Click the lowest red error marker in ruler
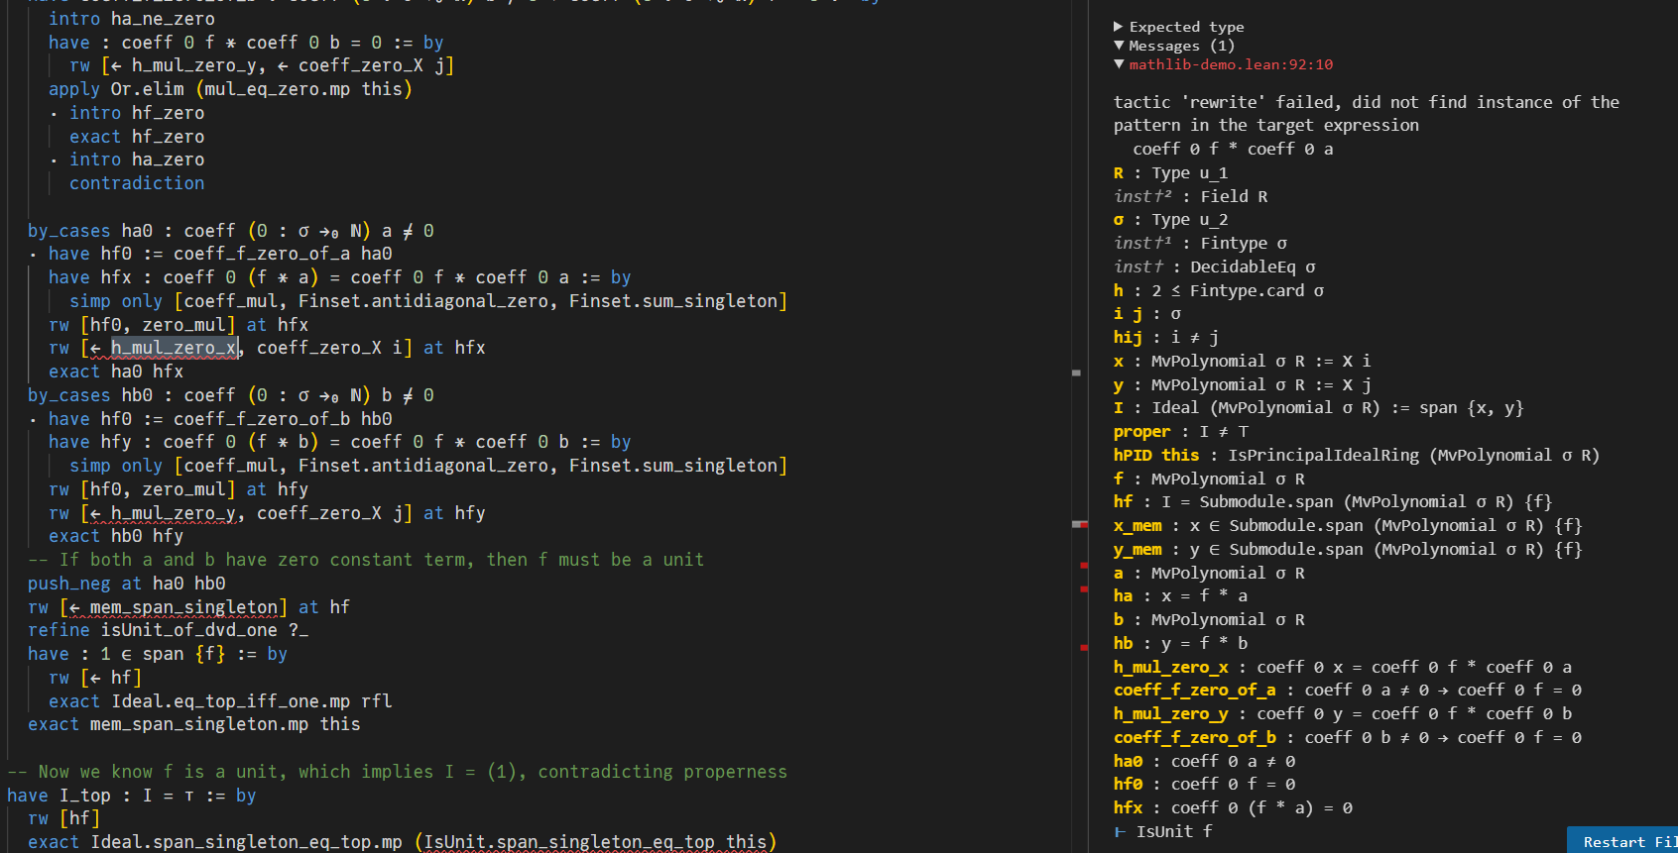 [x=1083, y=647]
